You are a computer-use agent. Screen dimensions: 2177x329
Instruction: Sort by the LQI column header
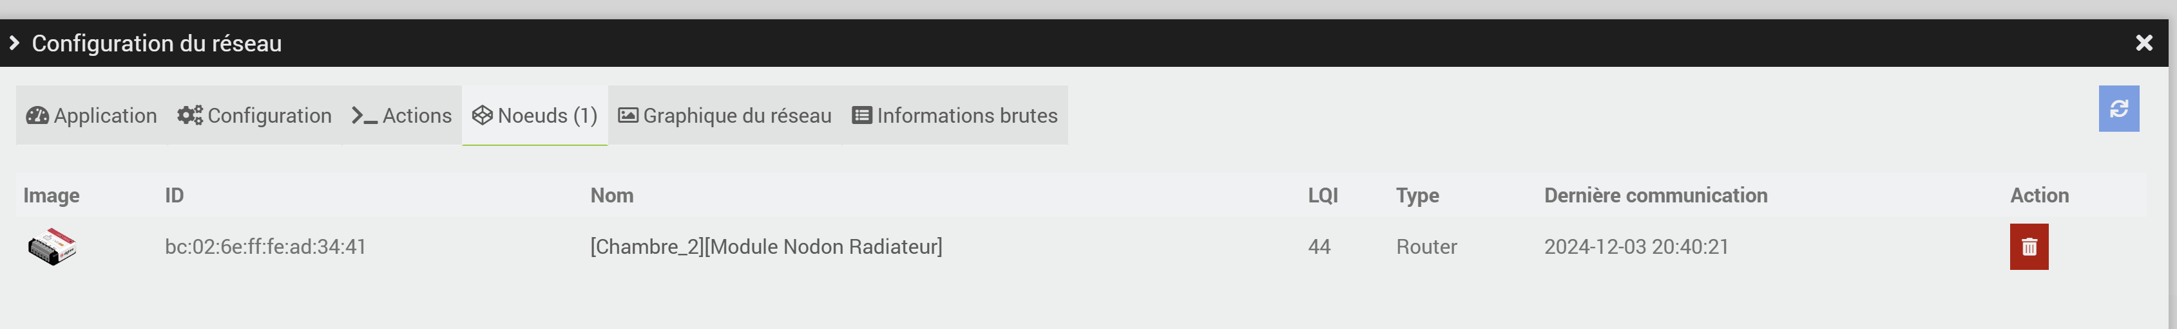pos(1323,196)
